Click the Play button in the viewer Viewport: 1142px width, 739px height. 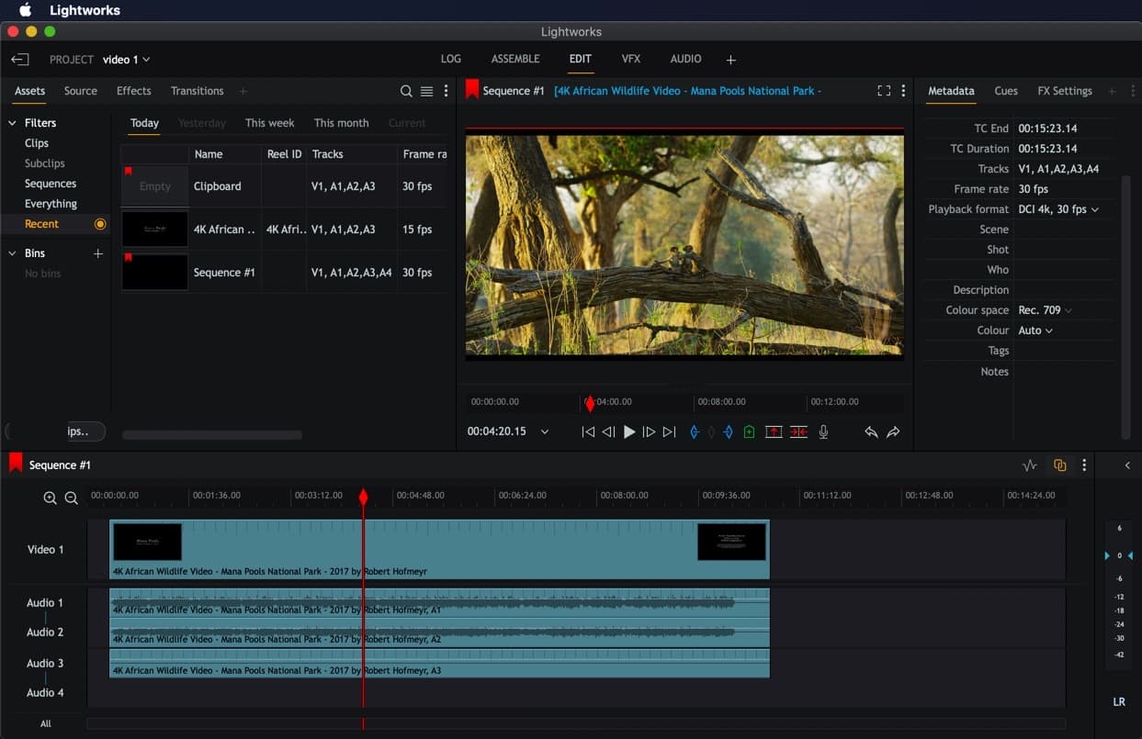tap(629, 431)
